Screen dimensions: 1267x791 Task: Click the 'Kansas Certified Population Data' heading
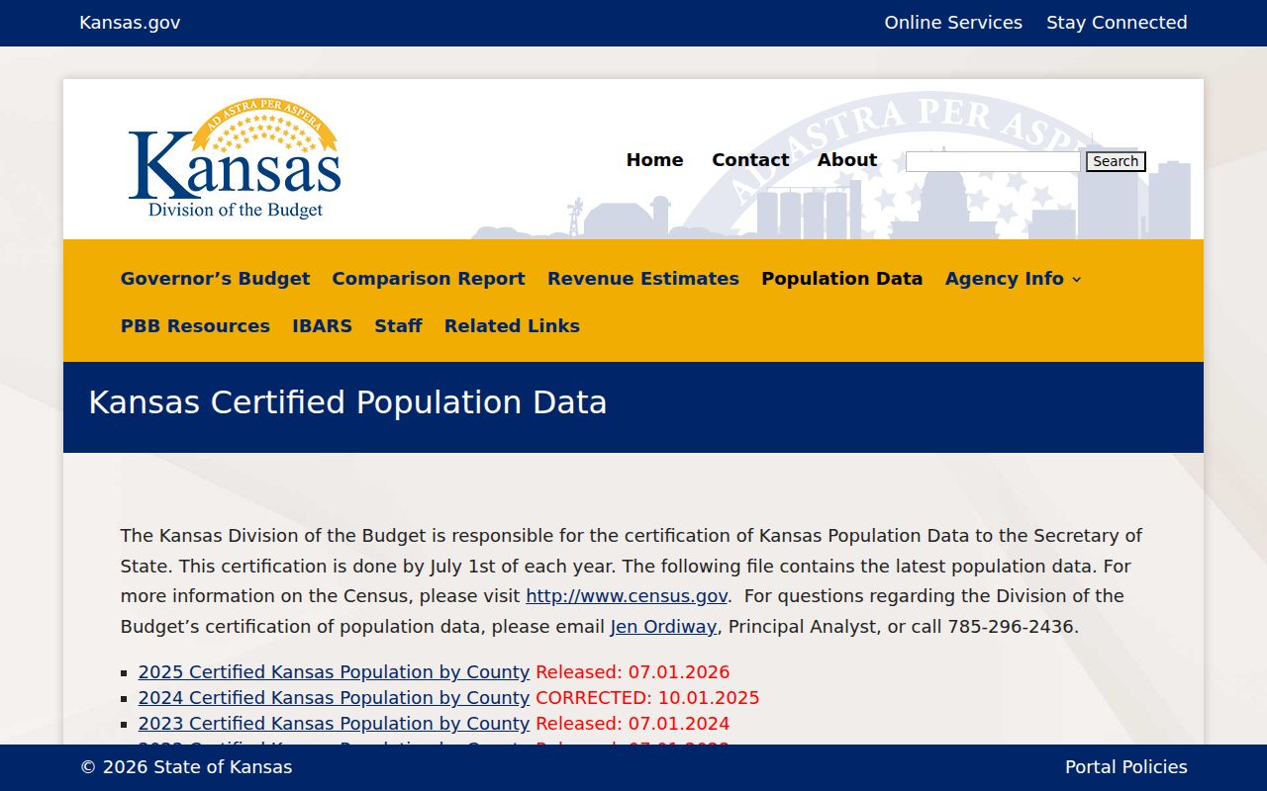347,403
